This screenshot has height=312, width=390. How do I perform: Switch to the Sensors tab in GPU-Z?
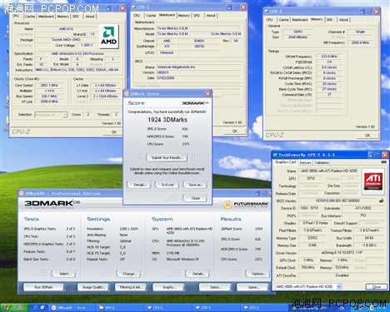click(305, 162)
